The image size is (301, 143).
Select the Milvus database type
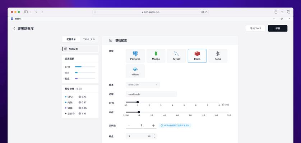tap(135, 71)
